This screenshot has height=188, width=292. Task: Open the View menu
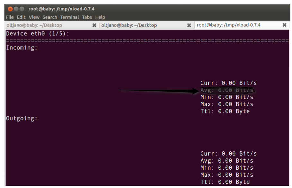(34, 17)
